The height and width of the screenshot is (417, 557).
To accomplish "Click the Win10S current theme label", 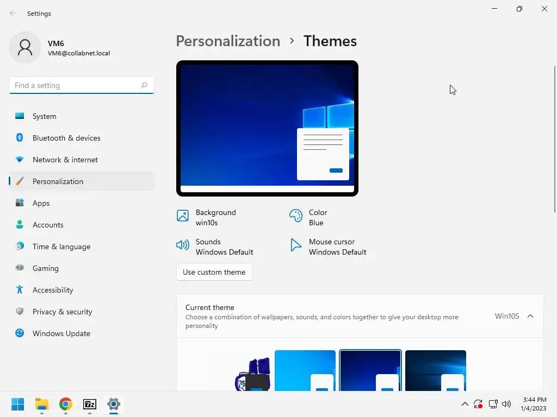I will click(507, 316).
